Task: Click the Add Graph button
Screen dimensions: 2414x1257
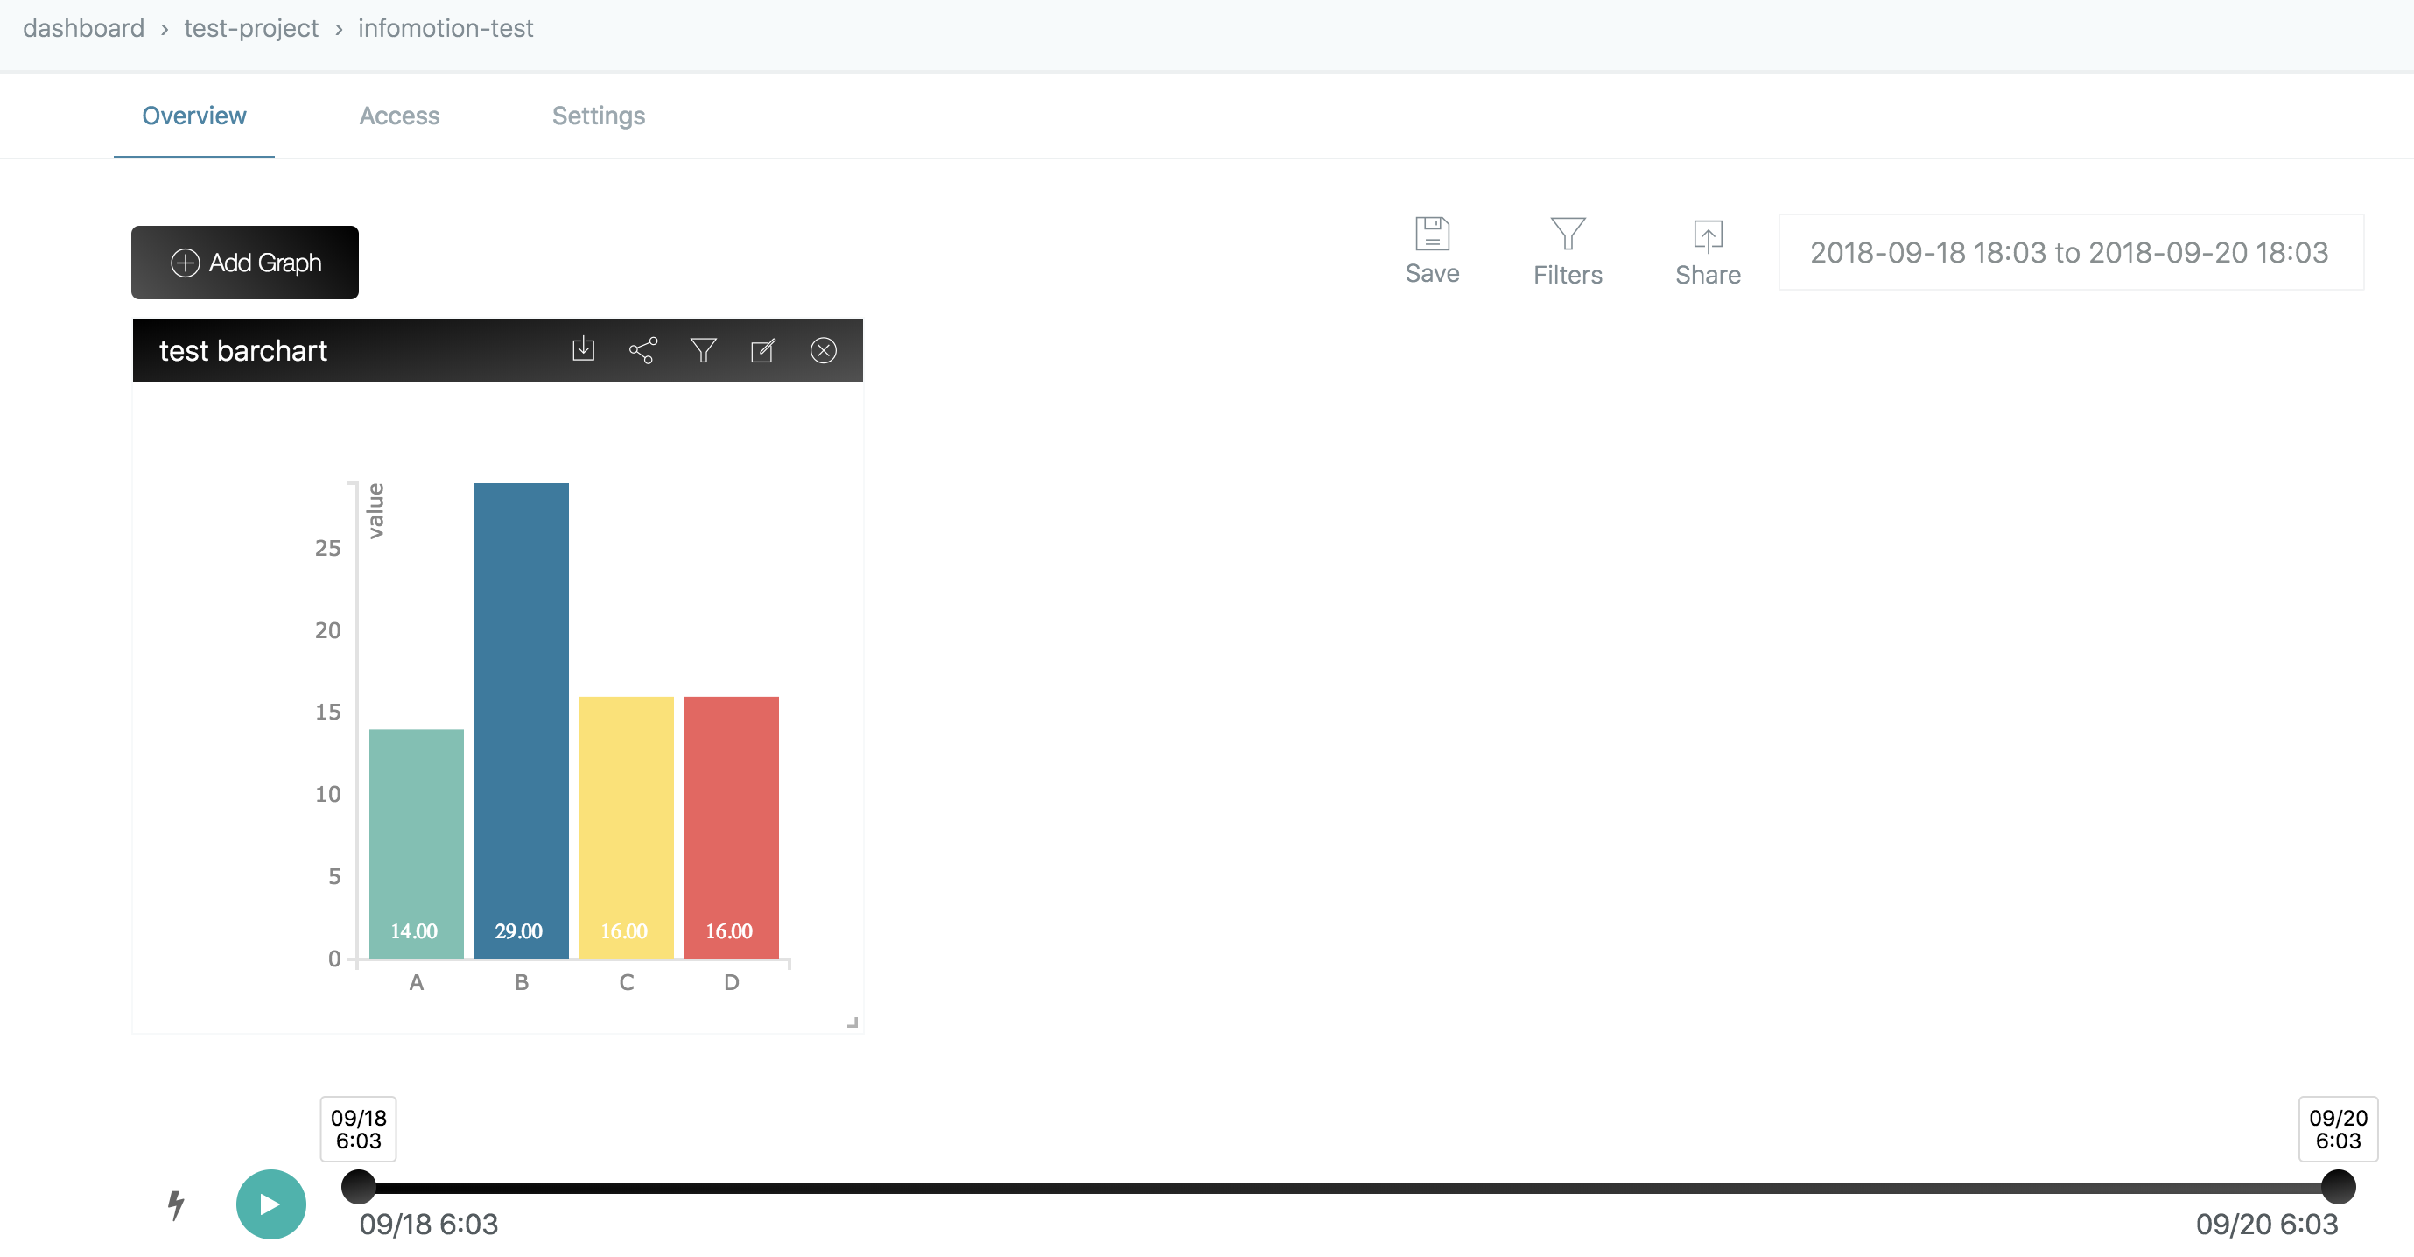Action: click(244, 263)
